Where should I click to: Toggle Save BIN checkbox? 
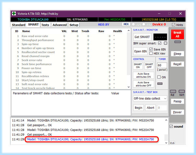click(x=151, y=49)
